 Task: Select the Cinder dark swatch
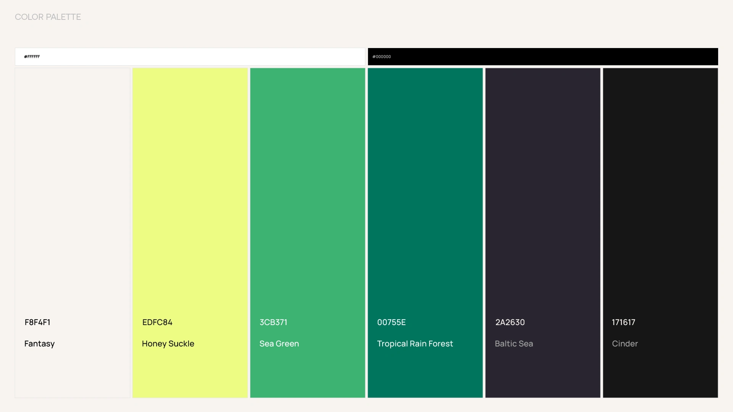coord(660,191)
